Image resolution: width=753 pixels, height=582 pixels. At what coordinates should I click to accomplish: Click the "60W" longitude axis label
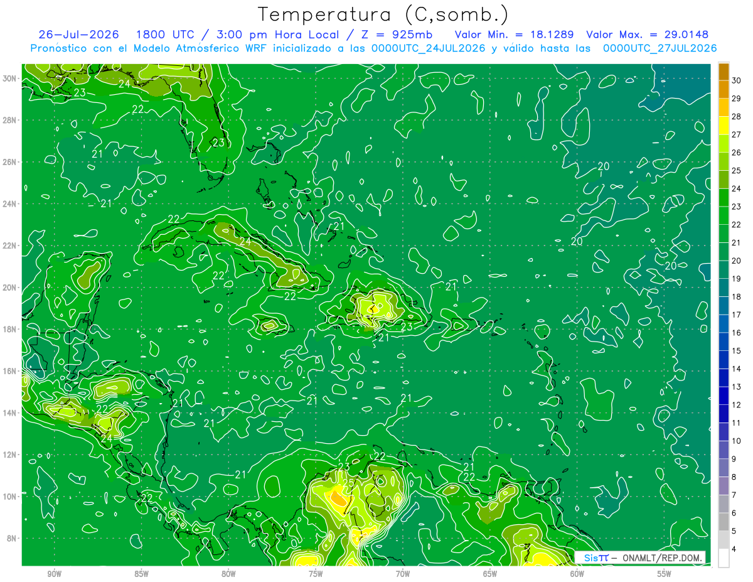tap(577, 574)
